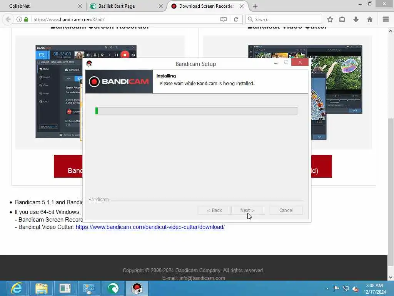
Task: Show site information icon in address bar
Action: point(19,19)
